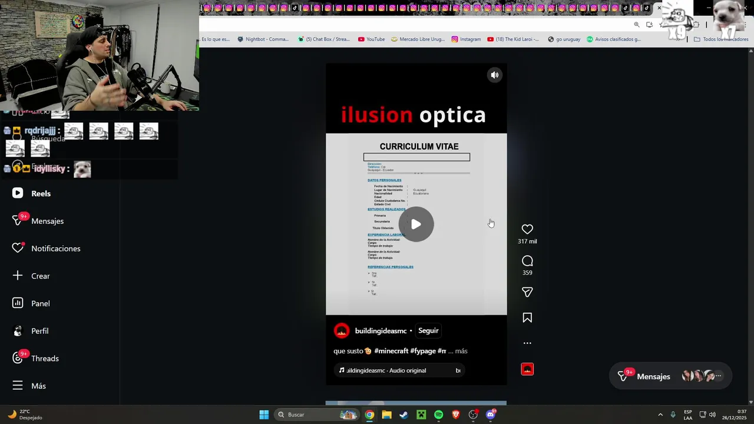
Task: Open the reel's three-dots options menu
Action: pos(527,343)
